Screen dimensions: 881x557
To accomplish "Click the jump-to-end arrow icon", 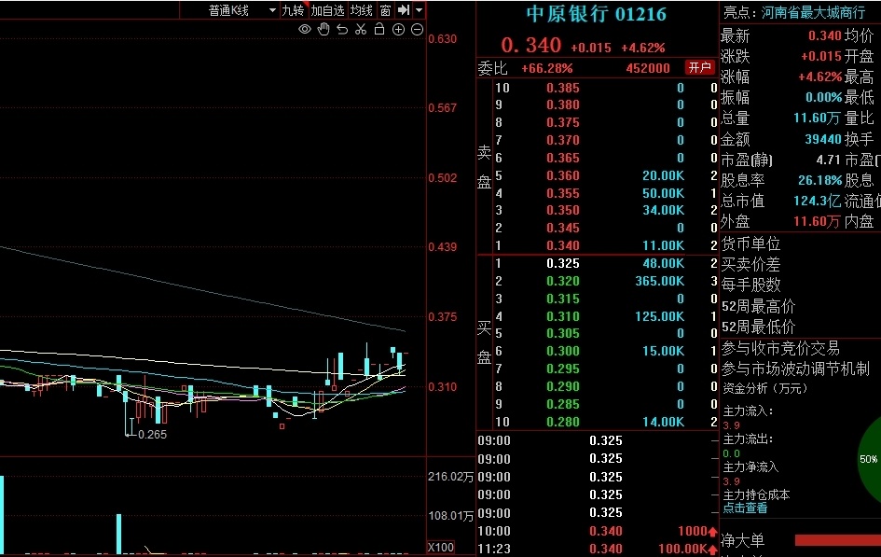I will pos(404,10).
